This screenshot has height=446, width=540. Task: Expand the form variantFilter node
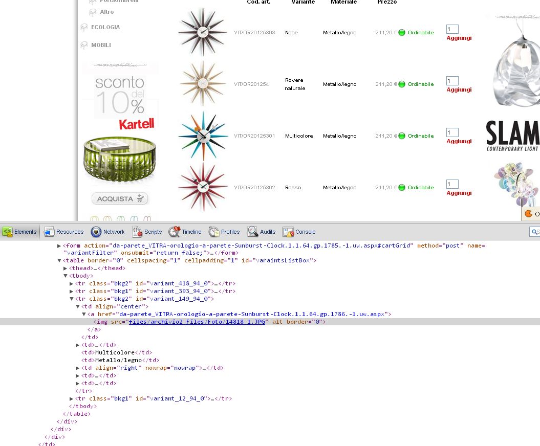point(59,246)
